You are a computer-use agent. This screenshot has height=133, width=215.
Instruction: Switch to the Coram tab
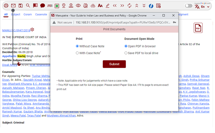[28, 15]
